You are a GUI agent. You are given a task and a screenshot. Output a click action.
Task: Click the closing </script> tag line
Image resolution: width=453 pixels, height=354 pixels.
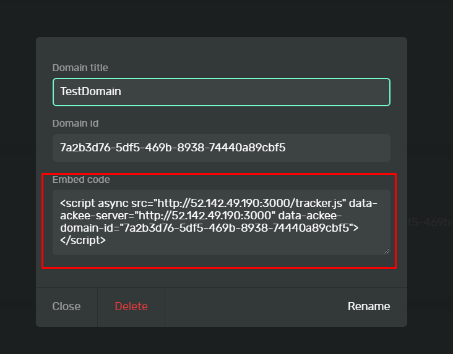83,242
